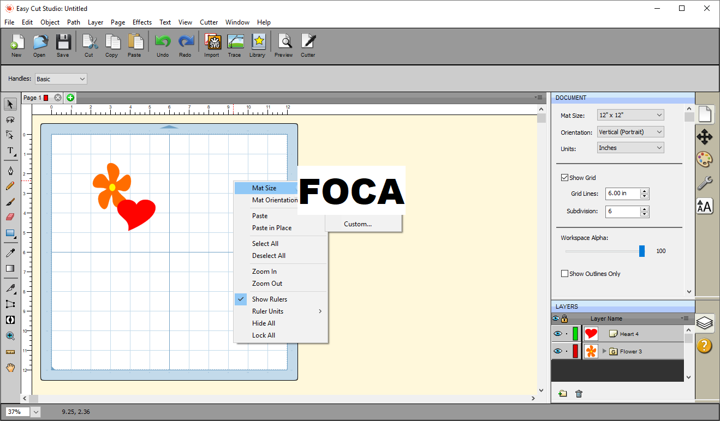
Task: Select the arrow Selection tool
Action: pyautogui.click(x=10, y=104)
